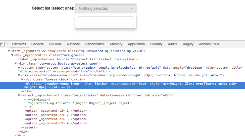Click the "Select list (select one):" label

tap(53, 9)
